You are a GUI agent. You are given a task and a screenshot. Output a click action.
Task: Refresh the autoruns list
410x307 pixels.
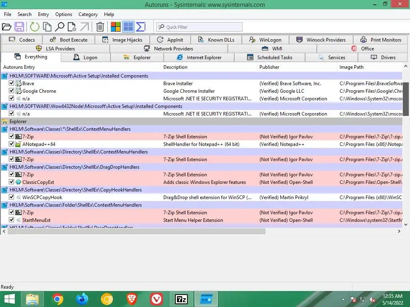click(x=34, y=27)
